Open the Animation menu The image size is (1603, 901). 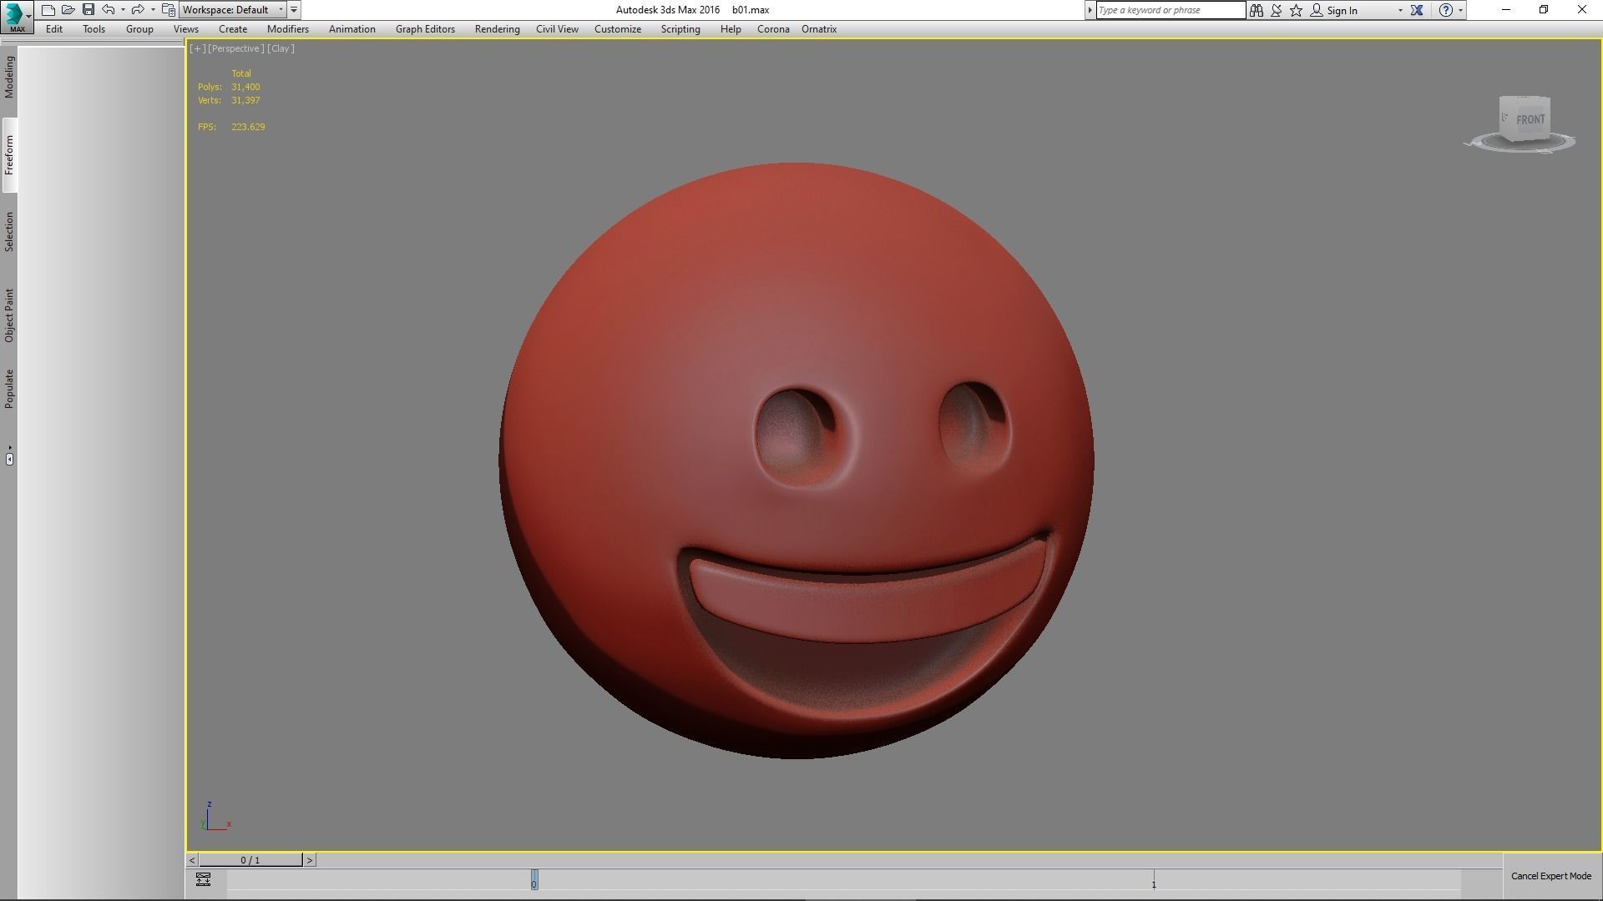[351, 29]
